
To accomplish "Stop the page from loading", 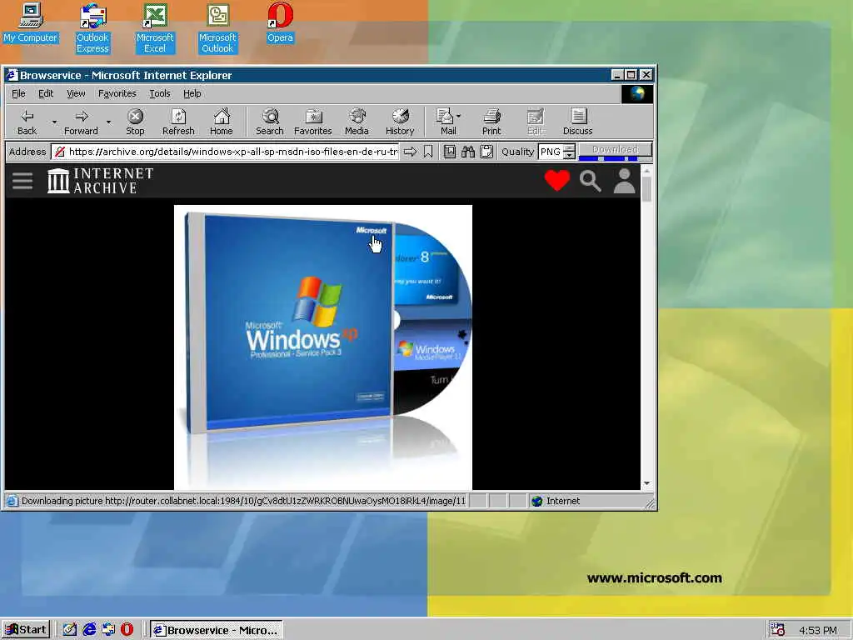I will 135,122.
